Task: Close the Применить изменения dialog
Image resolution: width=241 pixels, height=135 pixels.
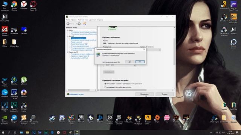Action: click(x=144, y=49)
